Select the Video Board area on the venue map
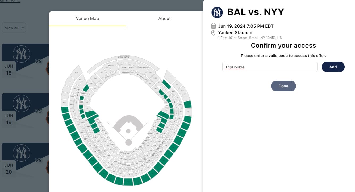Image resolution: width=355 pixels, height=192 pixels. (124, 57)
